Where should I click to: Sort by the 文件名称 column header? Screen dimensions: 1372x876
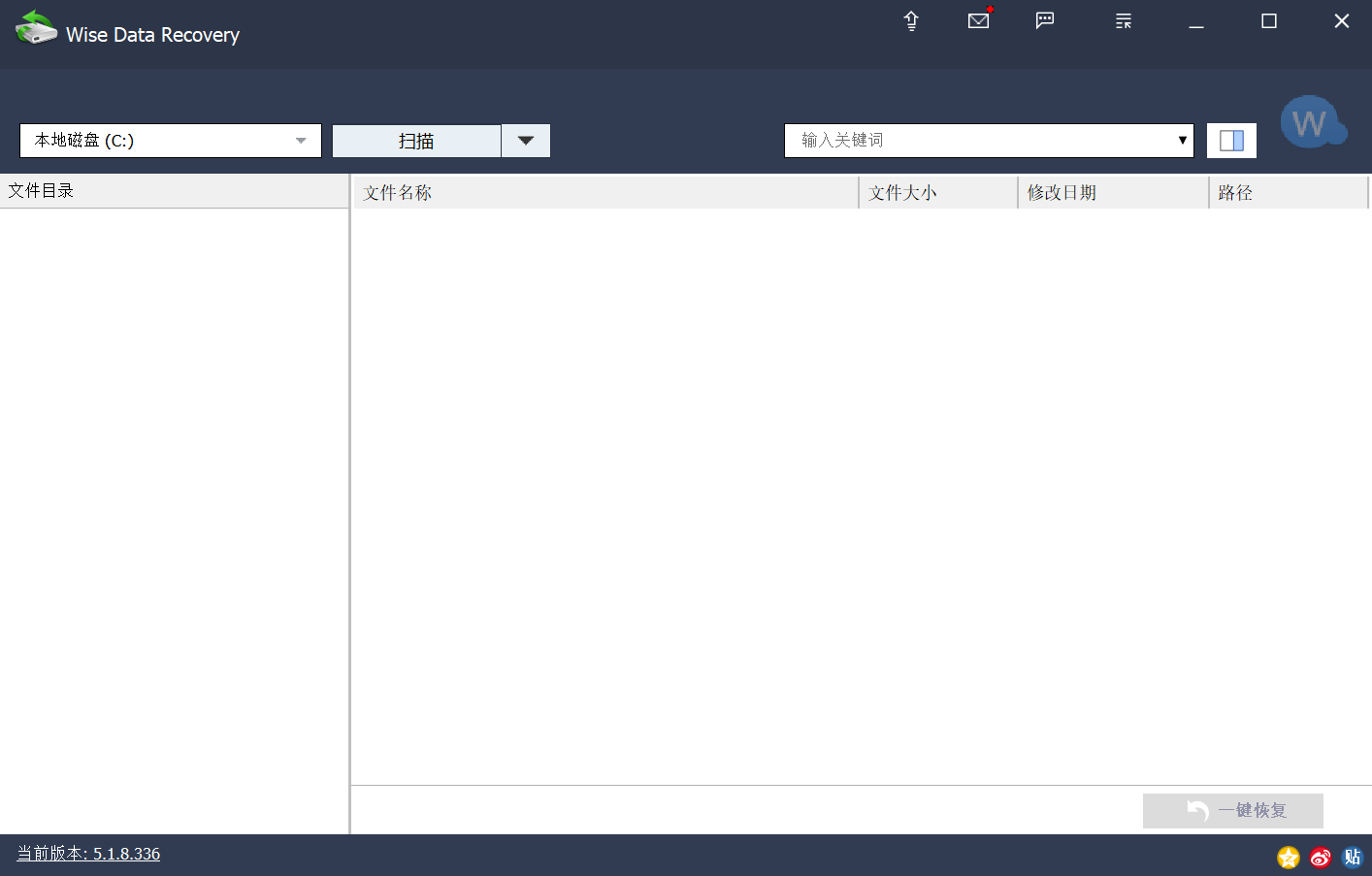point(604,193)
